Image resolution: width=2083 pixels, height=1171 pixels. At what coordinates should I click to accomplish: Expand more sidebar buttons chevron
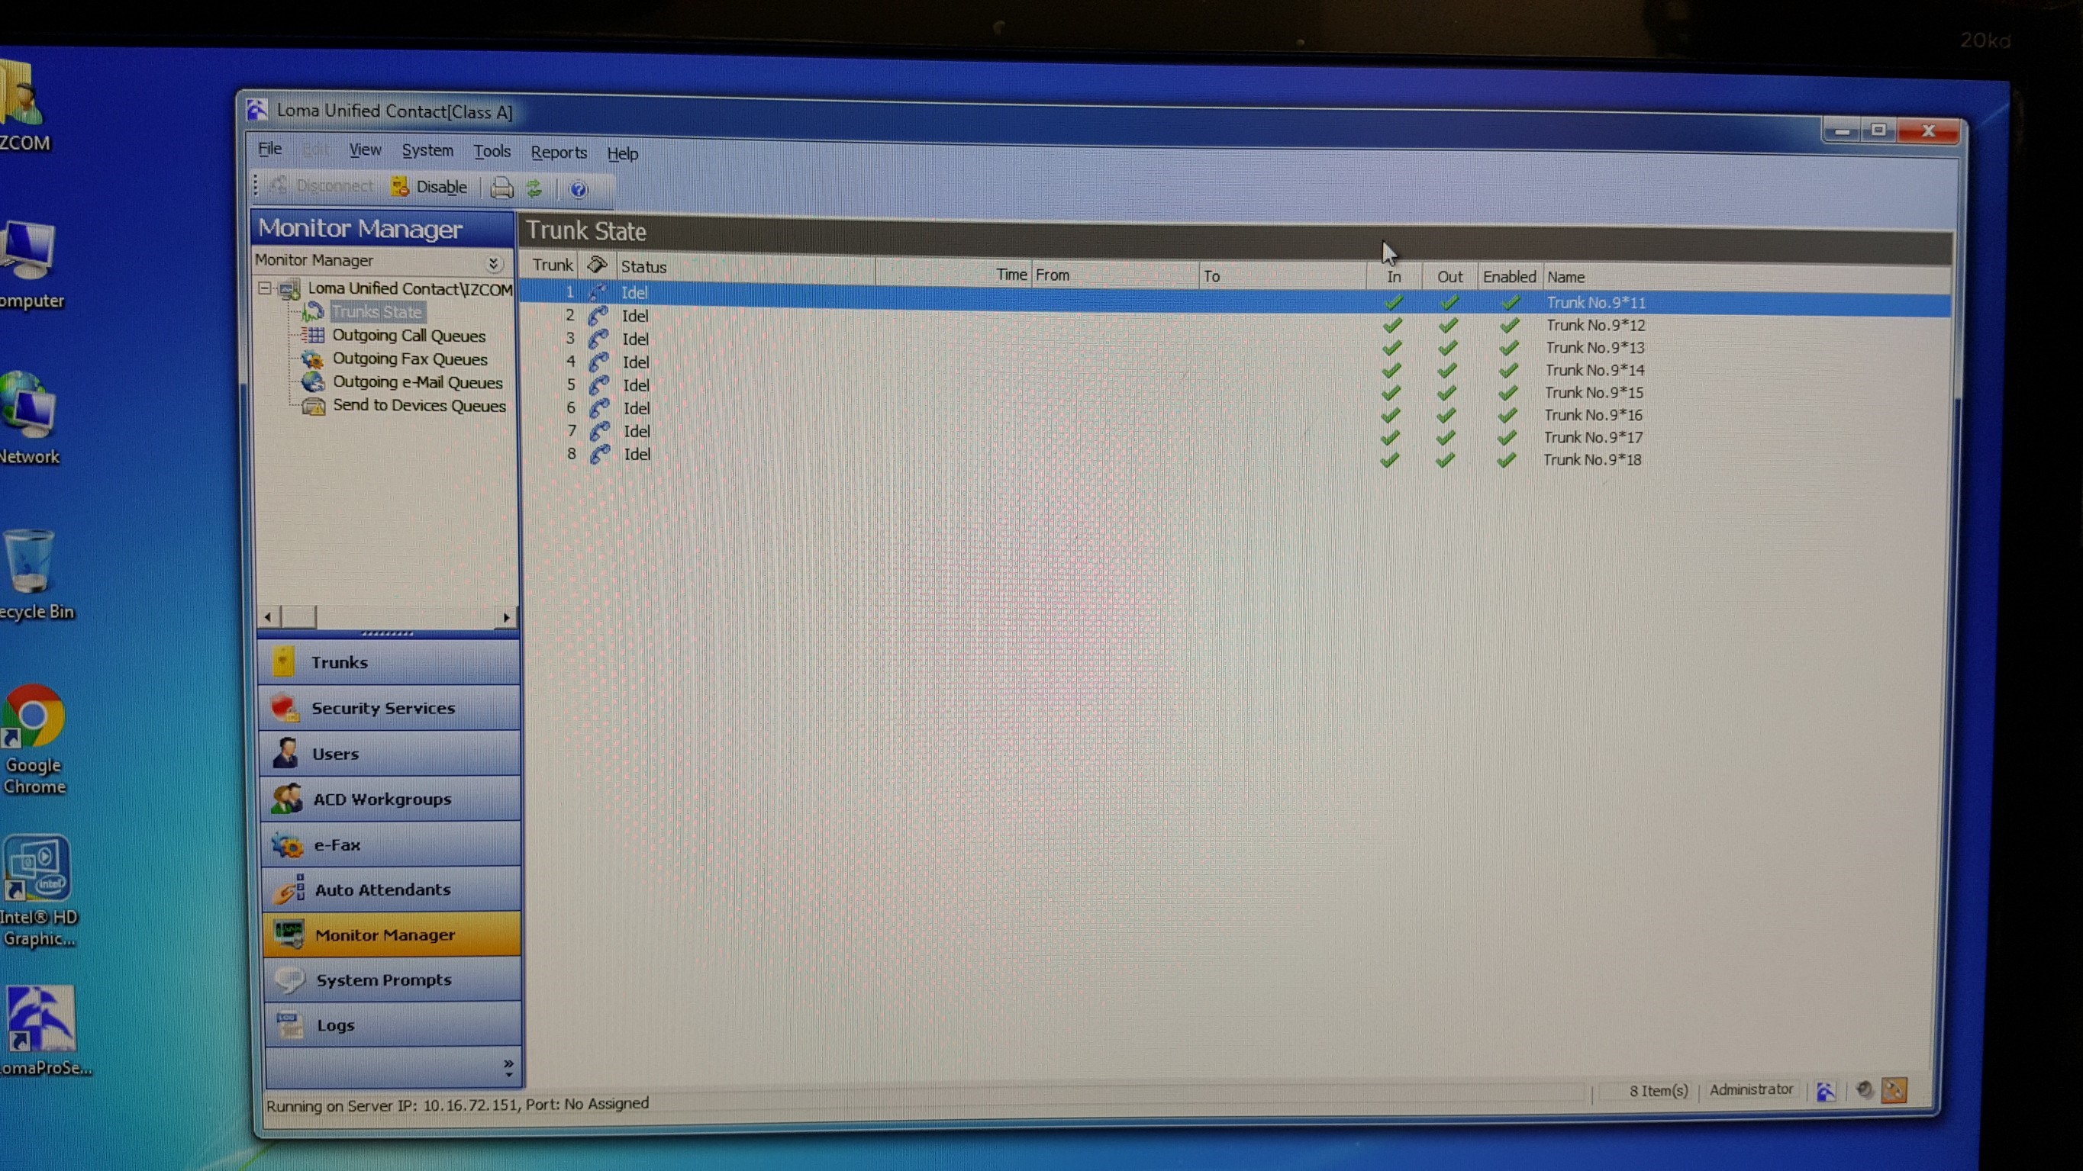508,1066
